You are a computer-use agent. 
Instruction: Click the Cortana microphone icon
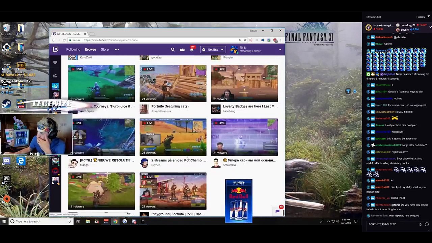pyautogui.click(x=70, y=221)
